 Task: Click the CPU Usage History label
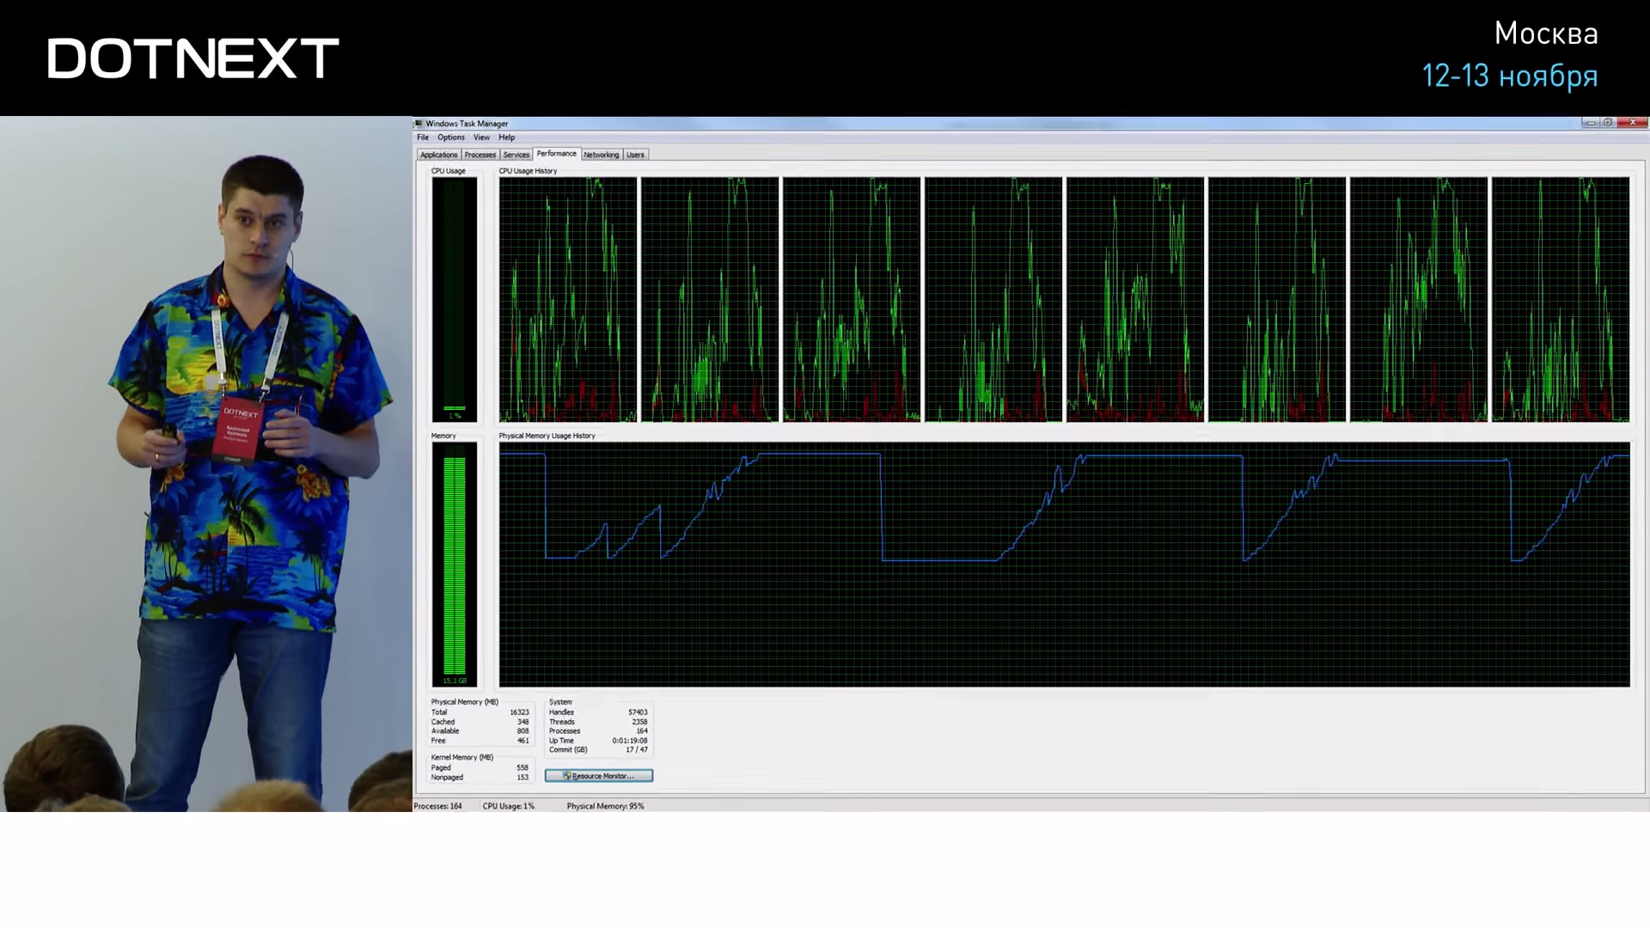[x=528, y=171]
